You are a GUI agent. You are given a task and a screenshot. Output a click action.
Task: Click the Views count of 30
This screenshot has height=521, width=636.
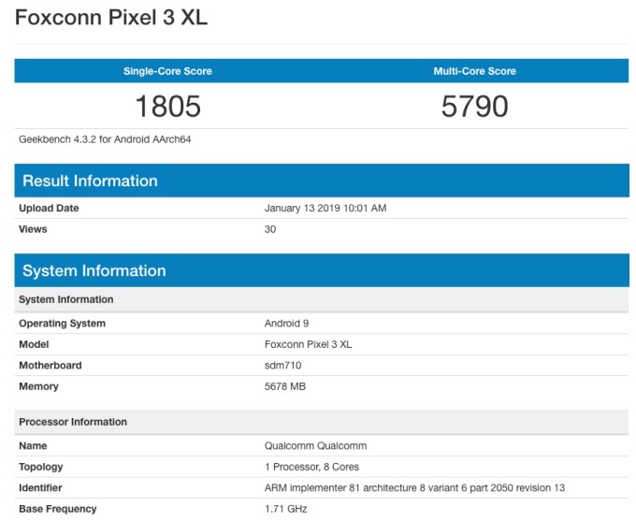click(x=270, y=229)
